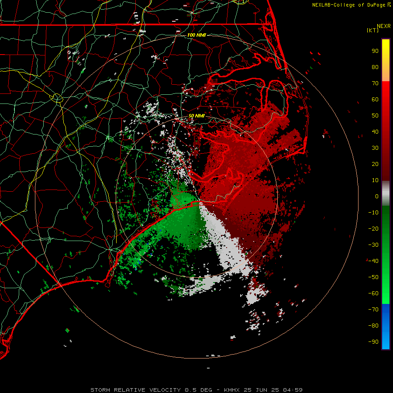This screenshot has height=393, width=393.
Task: Click the gray zero-velocity segment of color bar
Action: 386,193
